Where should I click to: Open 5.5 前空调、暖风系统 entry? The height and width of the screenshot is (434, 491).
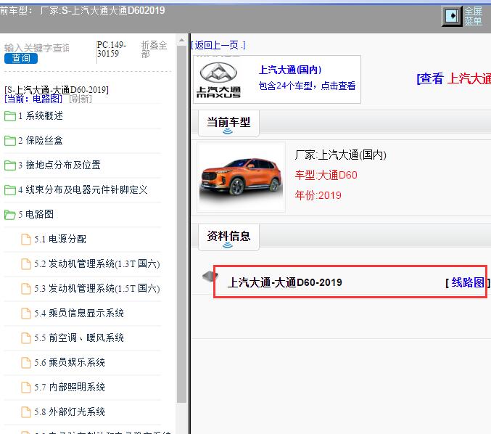tap(79, 337)
